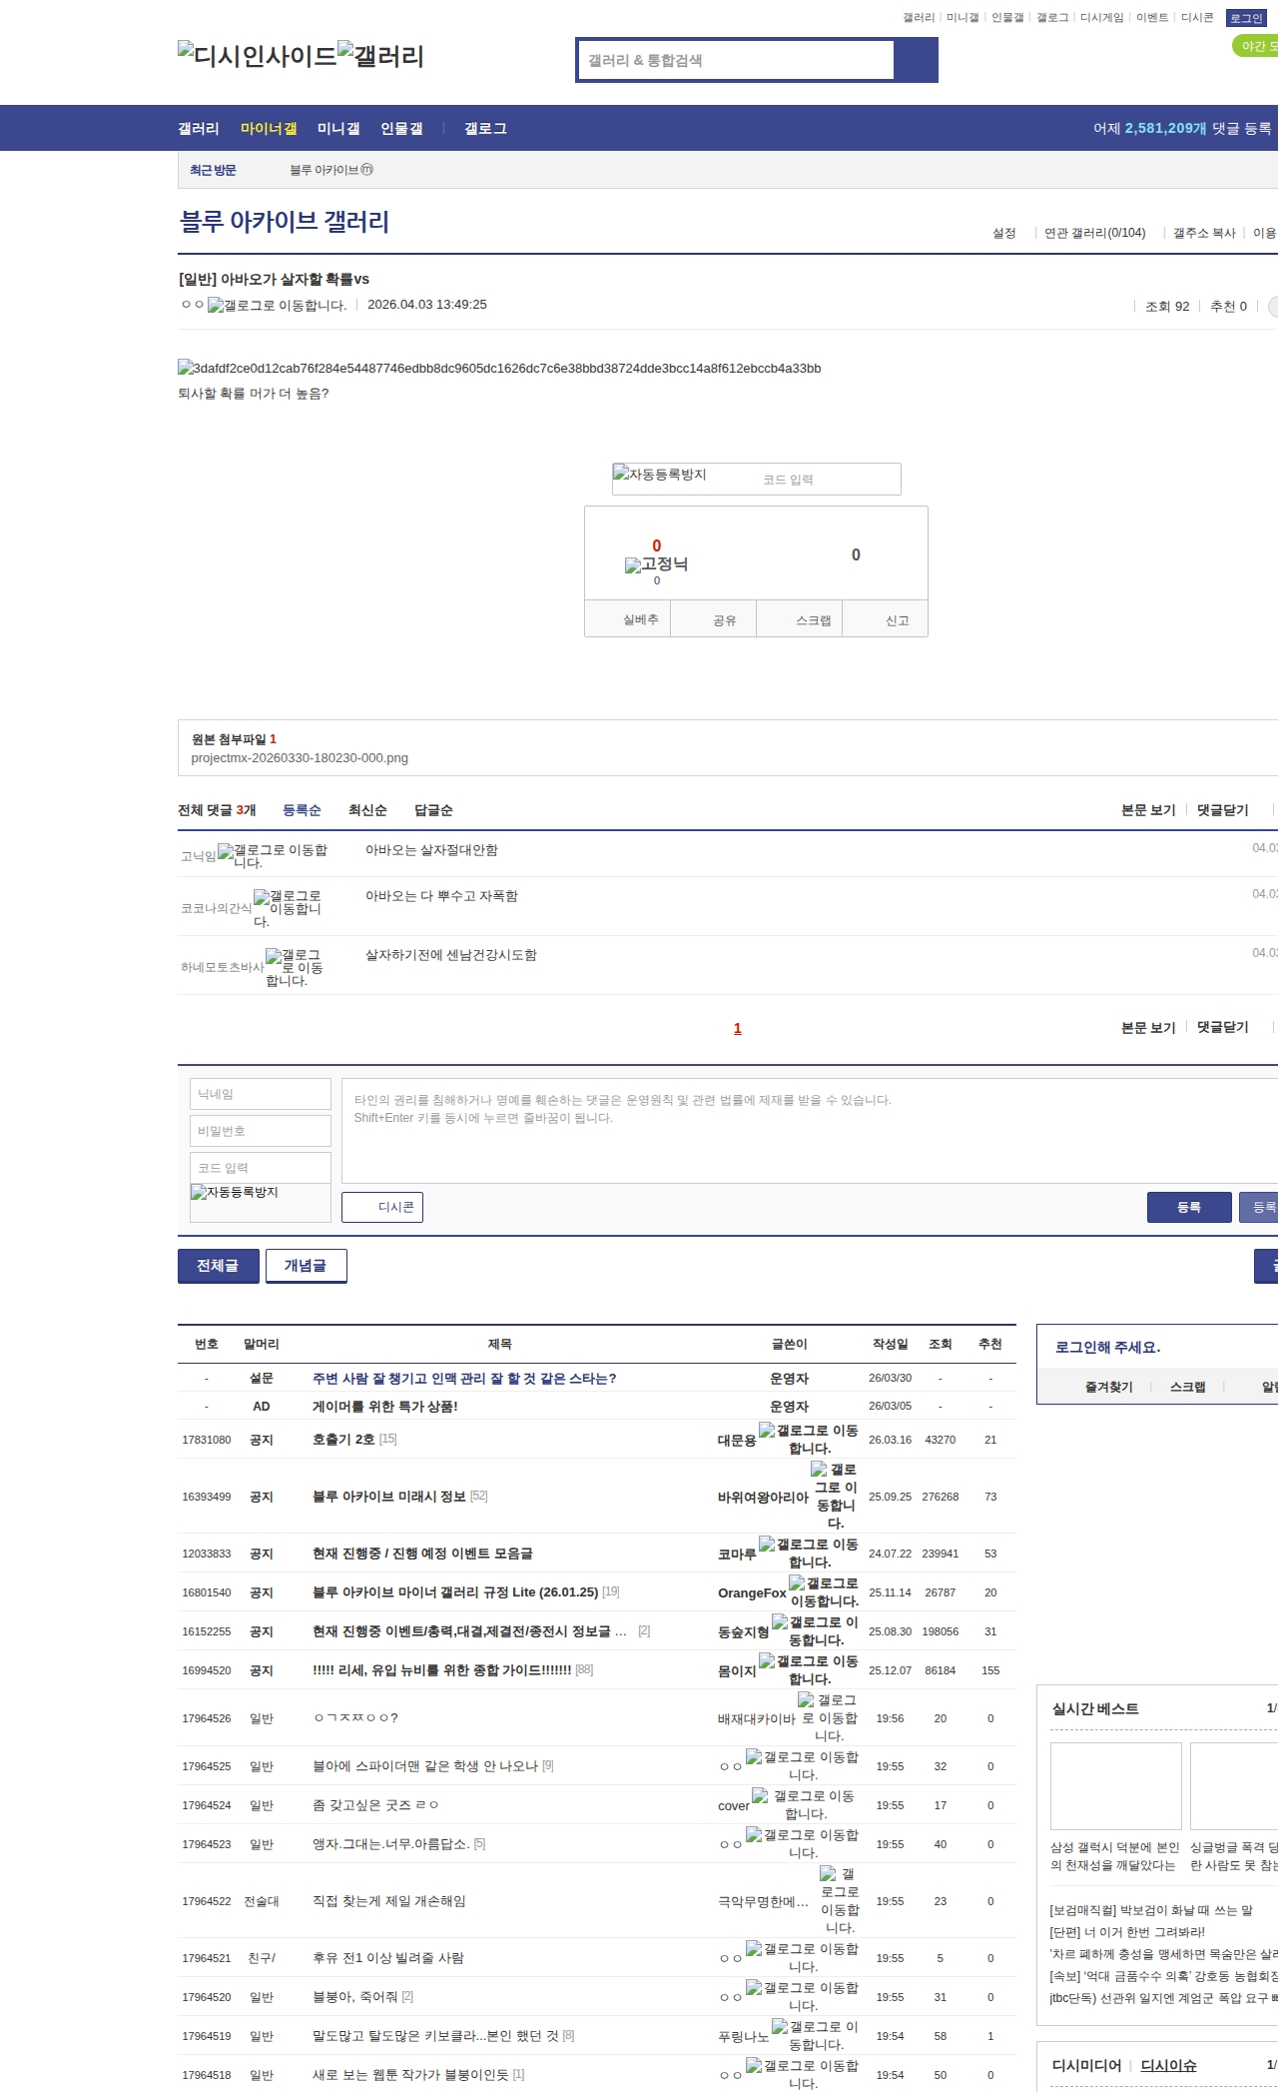Toggle the 야간 모드 night mode button
The height and width of the screenshot is (2092, 1278).
click(1256, 46)
